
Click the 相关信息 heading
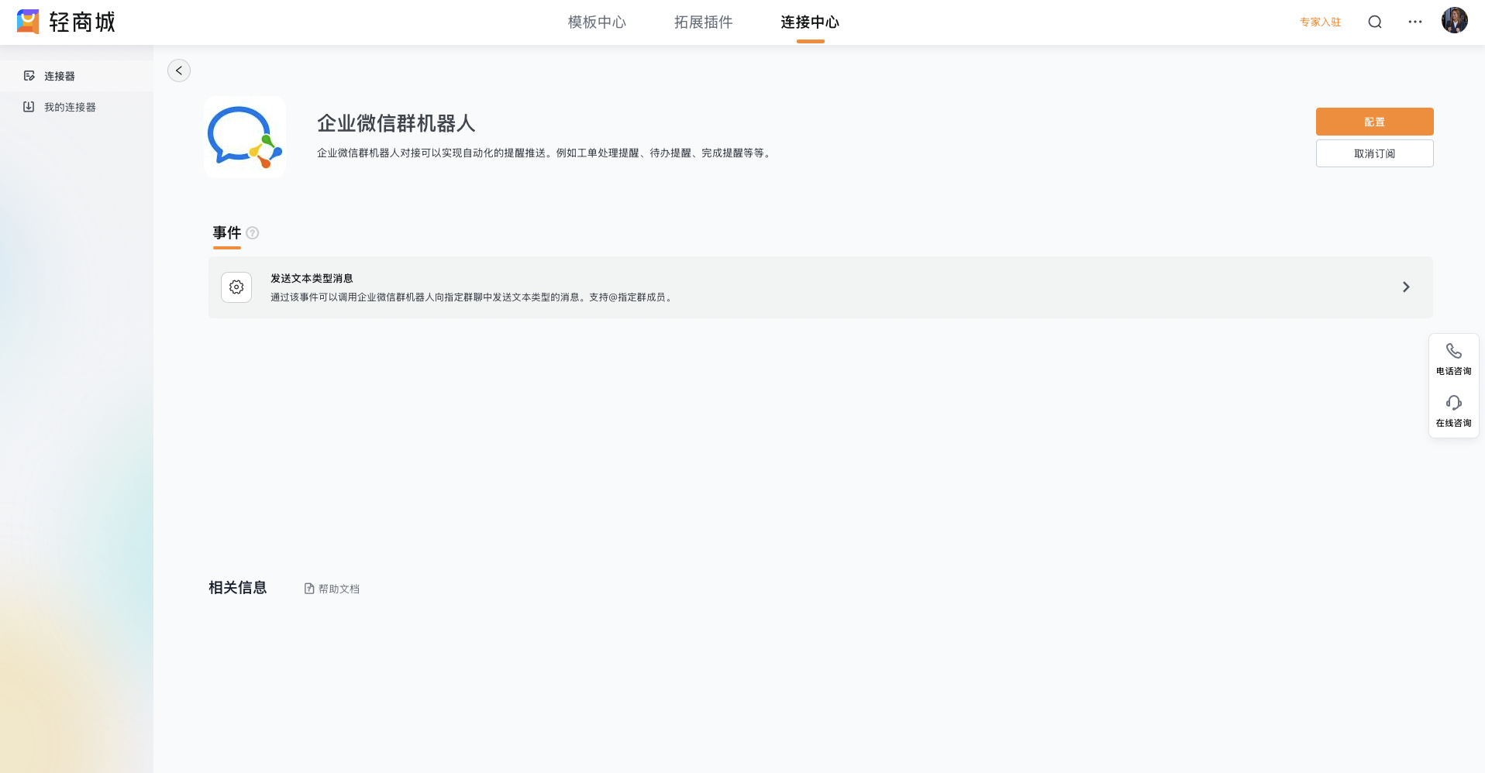[x=237, y=588]
